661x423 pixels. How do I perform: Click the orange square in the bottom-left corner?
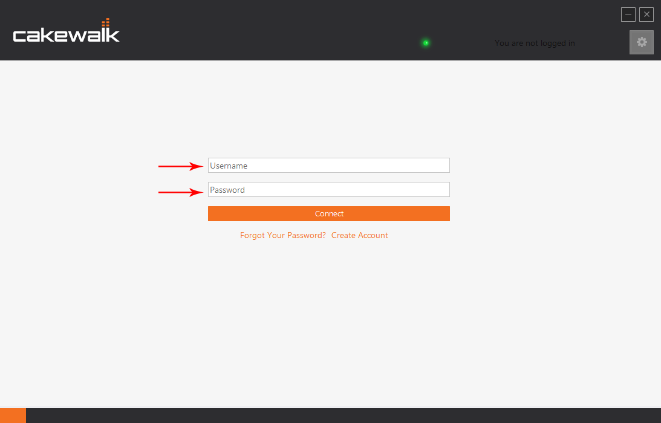click(x=13, y=415)
